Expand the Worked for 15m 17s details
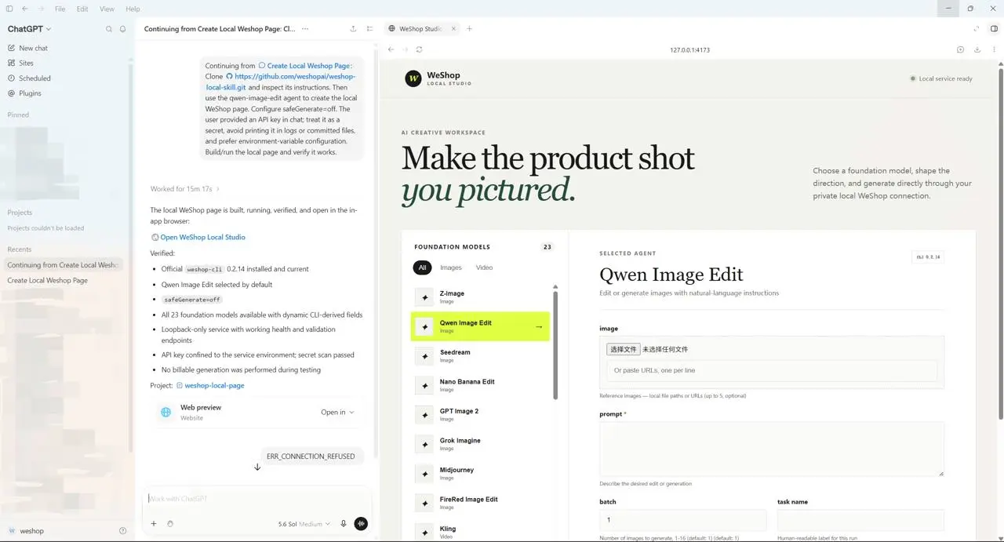 coord(185,189)
